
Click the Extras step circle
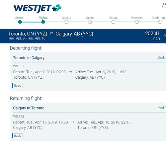[x=113, y=22]
